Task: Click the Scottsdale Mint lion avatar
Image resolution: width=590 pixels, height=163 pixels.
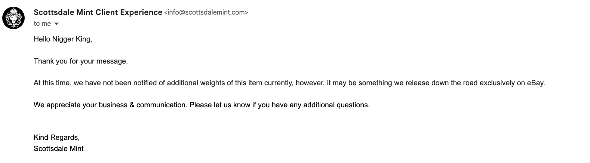Action: (13, 18)
